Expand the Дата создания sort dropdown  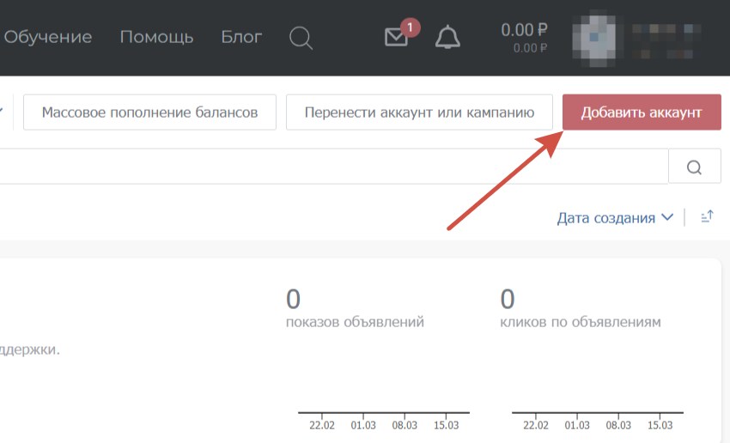[x=615, y=218]
